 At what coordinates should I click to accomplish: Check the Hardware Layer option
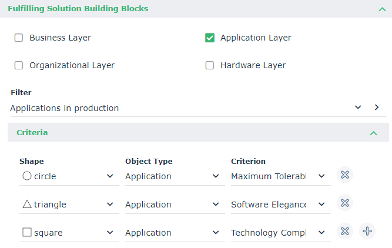(210, 65)
